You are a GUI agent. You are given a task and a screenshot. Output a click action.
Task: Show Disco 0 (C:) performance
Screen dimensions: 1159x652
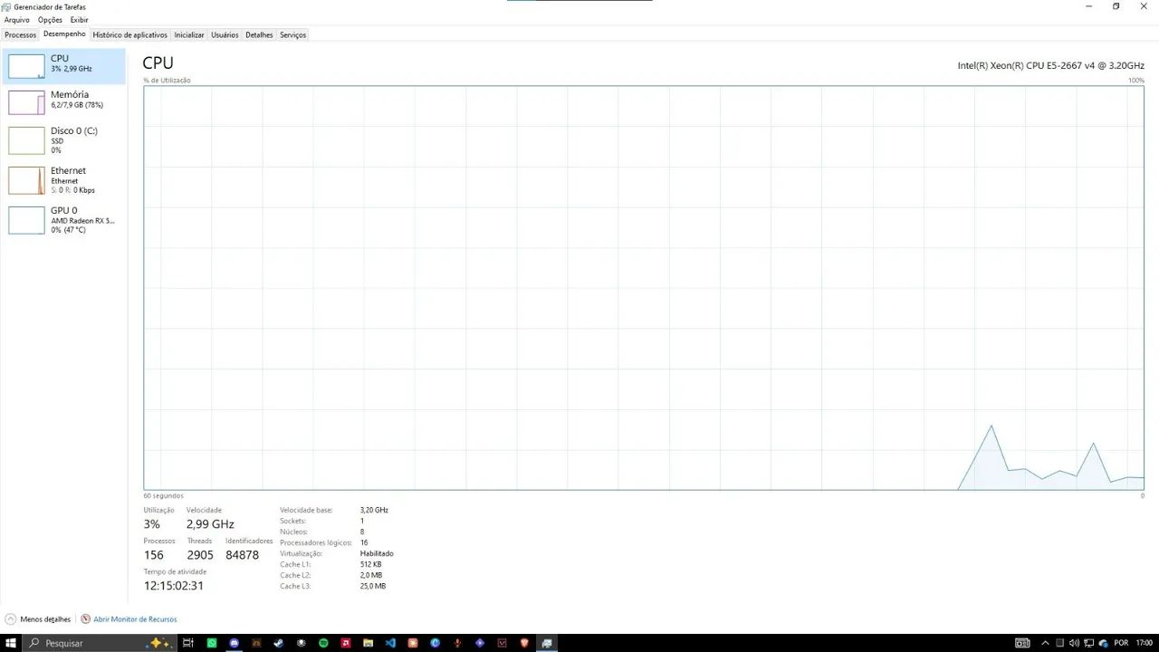point(65,140)
